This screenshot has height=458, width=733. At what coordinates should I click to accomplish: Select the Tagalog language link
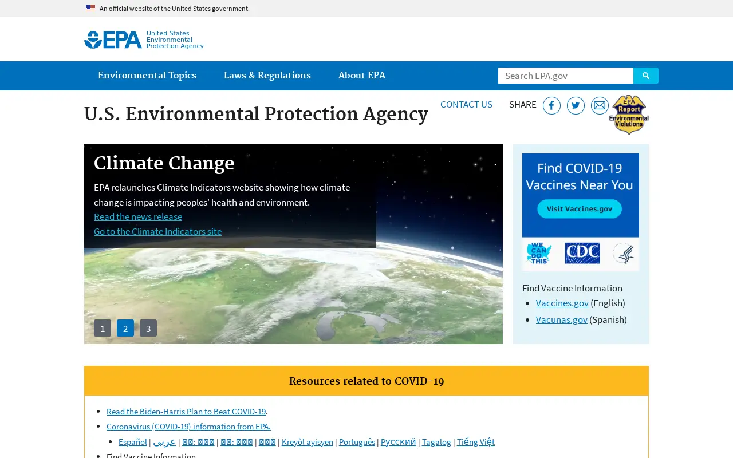[x=436, y=441]
